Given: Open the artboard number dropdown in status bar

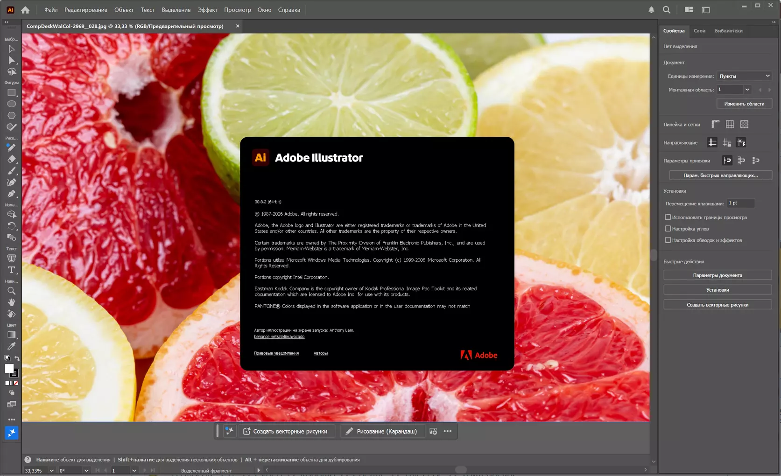Looking at the screenshot, I should pos(134,470).
